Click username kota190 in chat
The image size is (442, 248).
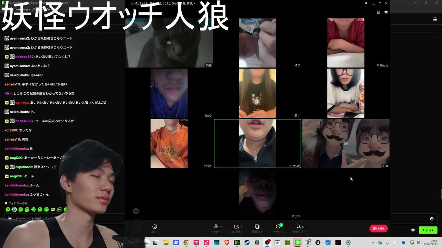pos(11,130)
